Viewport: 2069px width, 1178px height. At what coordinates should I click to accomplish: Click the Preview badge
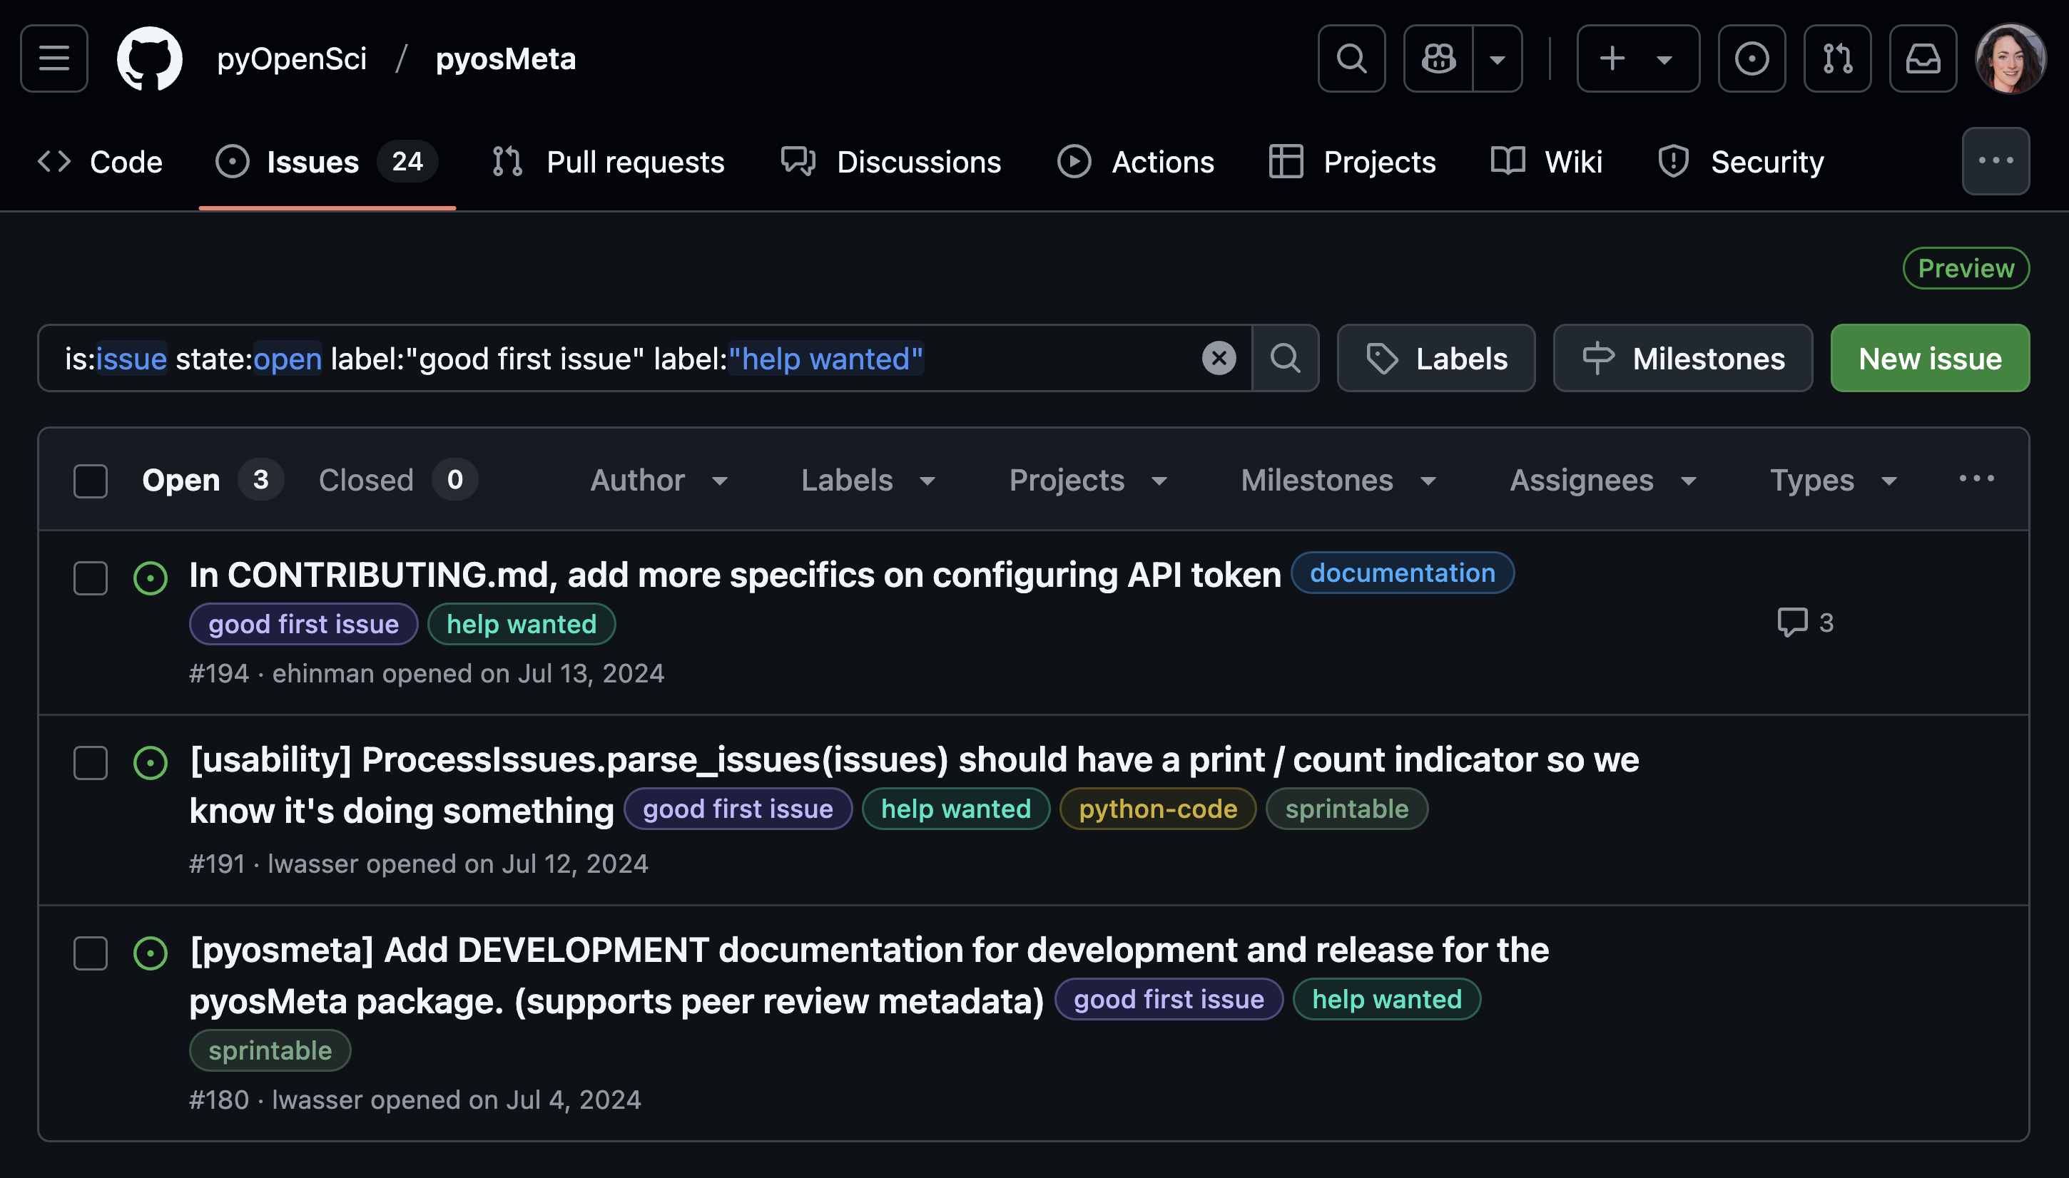pyautogui.click(x=1966, y=268)
